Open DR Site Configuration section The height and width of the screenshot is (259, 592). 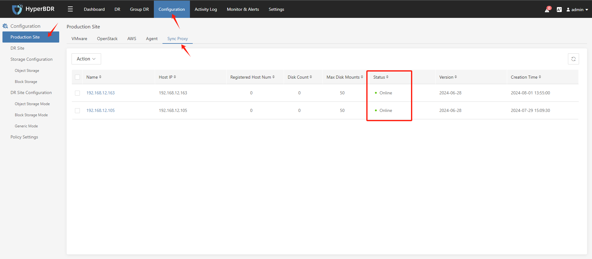pos(31,92)
